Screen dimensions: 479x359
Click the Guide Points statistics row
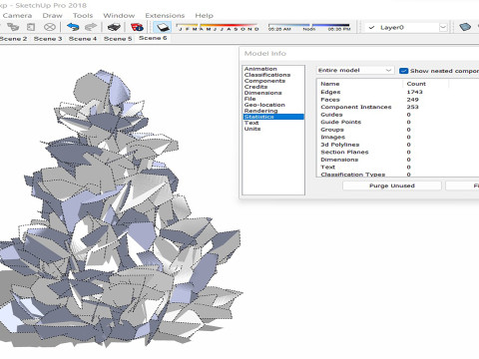point(398,122)
